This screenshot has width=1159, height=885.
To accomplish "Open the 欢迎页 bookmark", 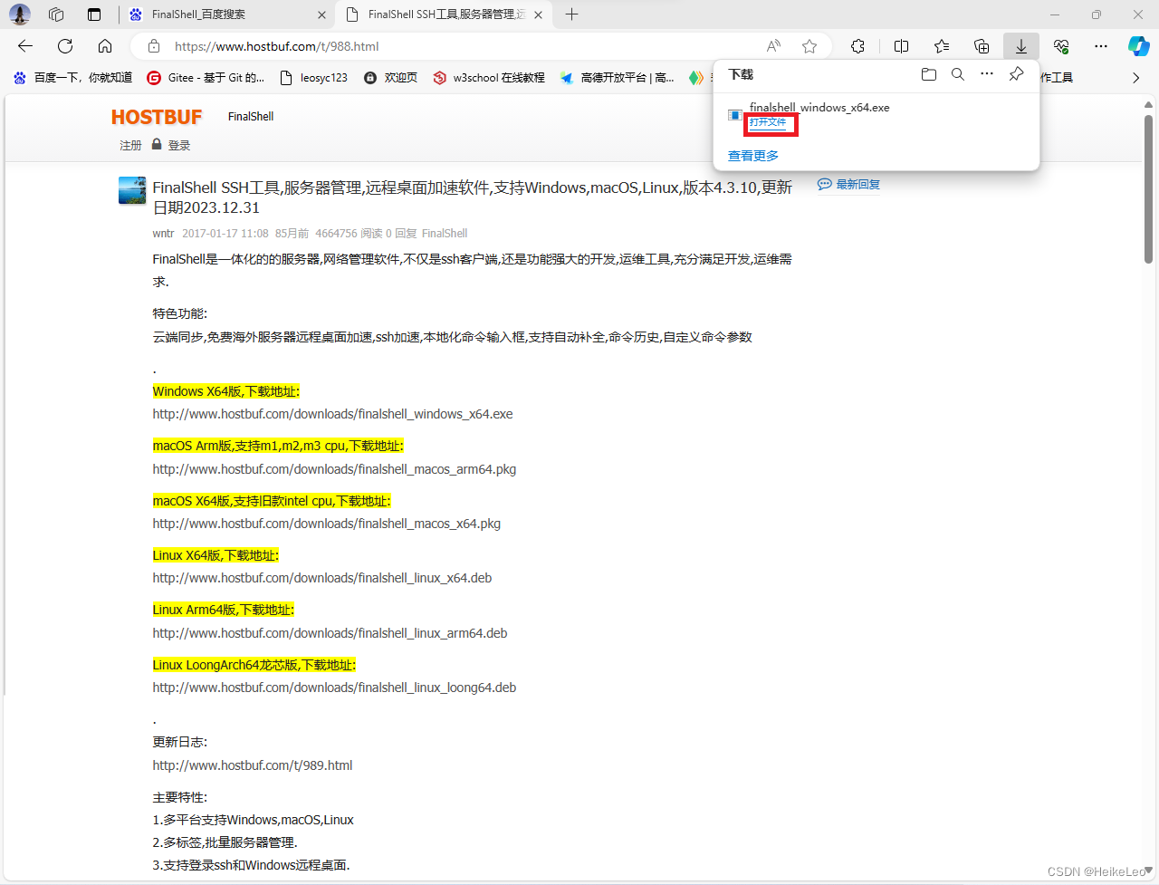I will tap(391, 78).
